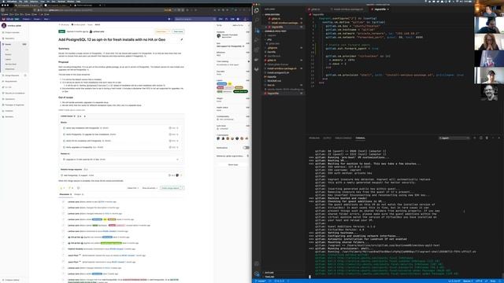Open Boards under Issues in left sidebar

8,54
